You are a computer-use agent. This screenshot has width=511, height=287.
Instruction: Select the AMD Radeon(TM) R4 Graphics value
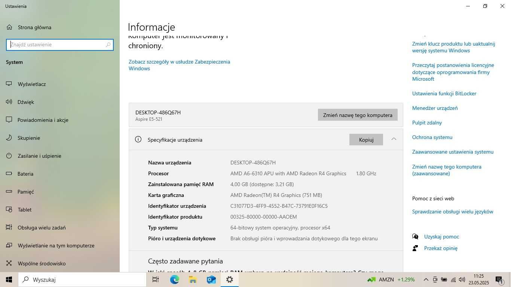point(276,195)
